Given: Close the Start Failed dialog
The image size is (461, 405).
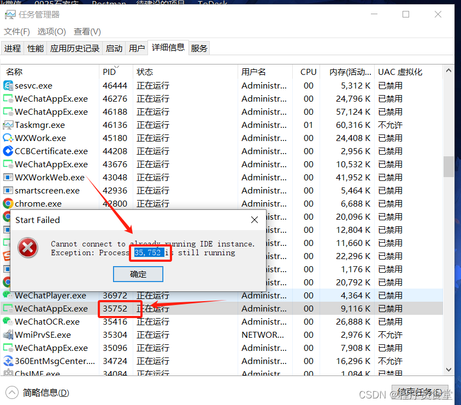Looking at the screenshot, I should 255,220.
